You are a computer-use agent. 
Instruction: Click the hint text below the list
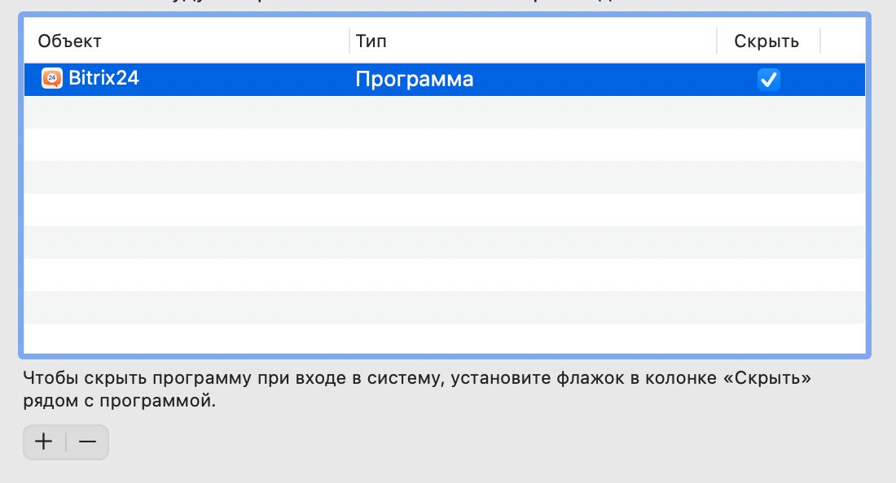(417, 389)
